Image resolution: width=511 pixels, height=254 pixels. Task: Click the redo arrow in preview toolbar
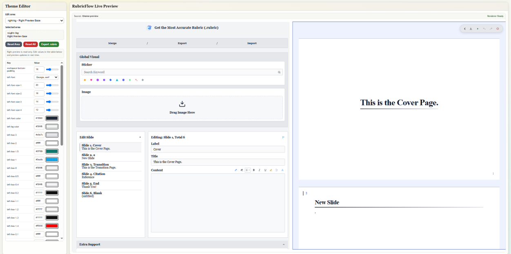[491, 29]
